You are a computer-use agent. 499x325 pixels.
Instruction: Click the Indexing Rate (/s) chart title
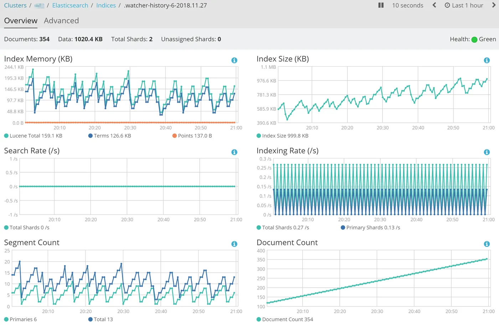pyautogui.click(x=287, y=151)
